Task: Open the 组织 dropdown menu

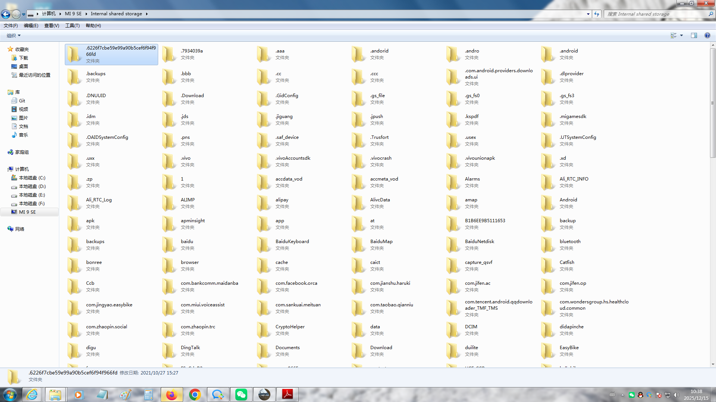Action: click(x=13, y=35)
